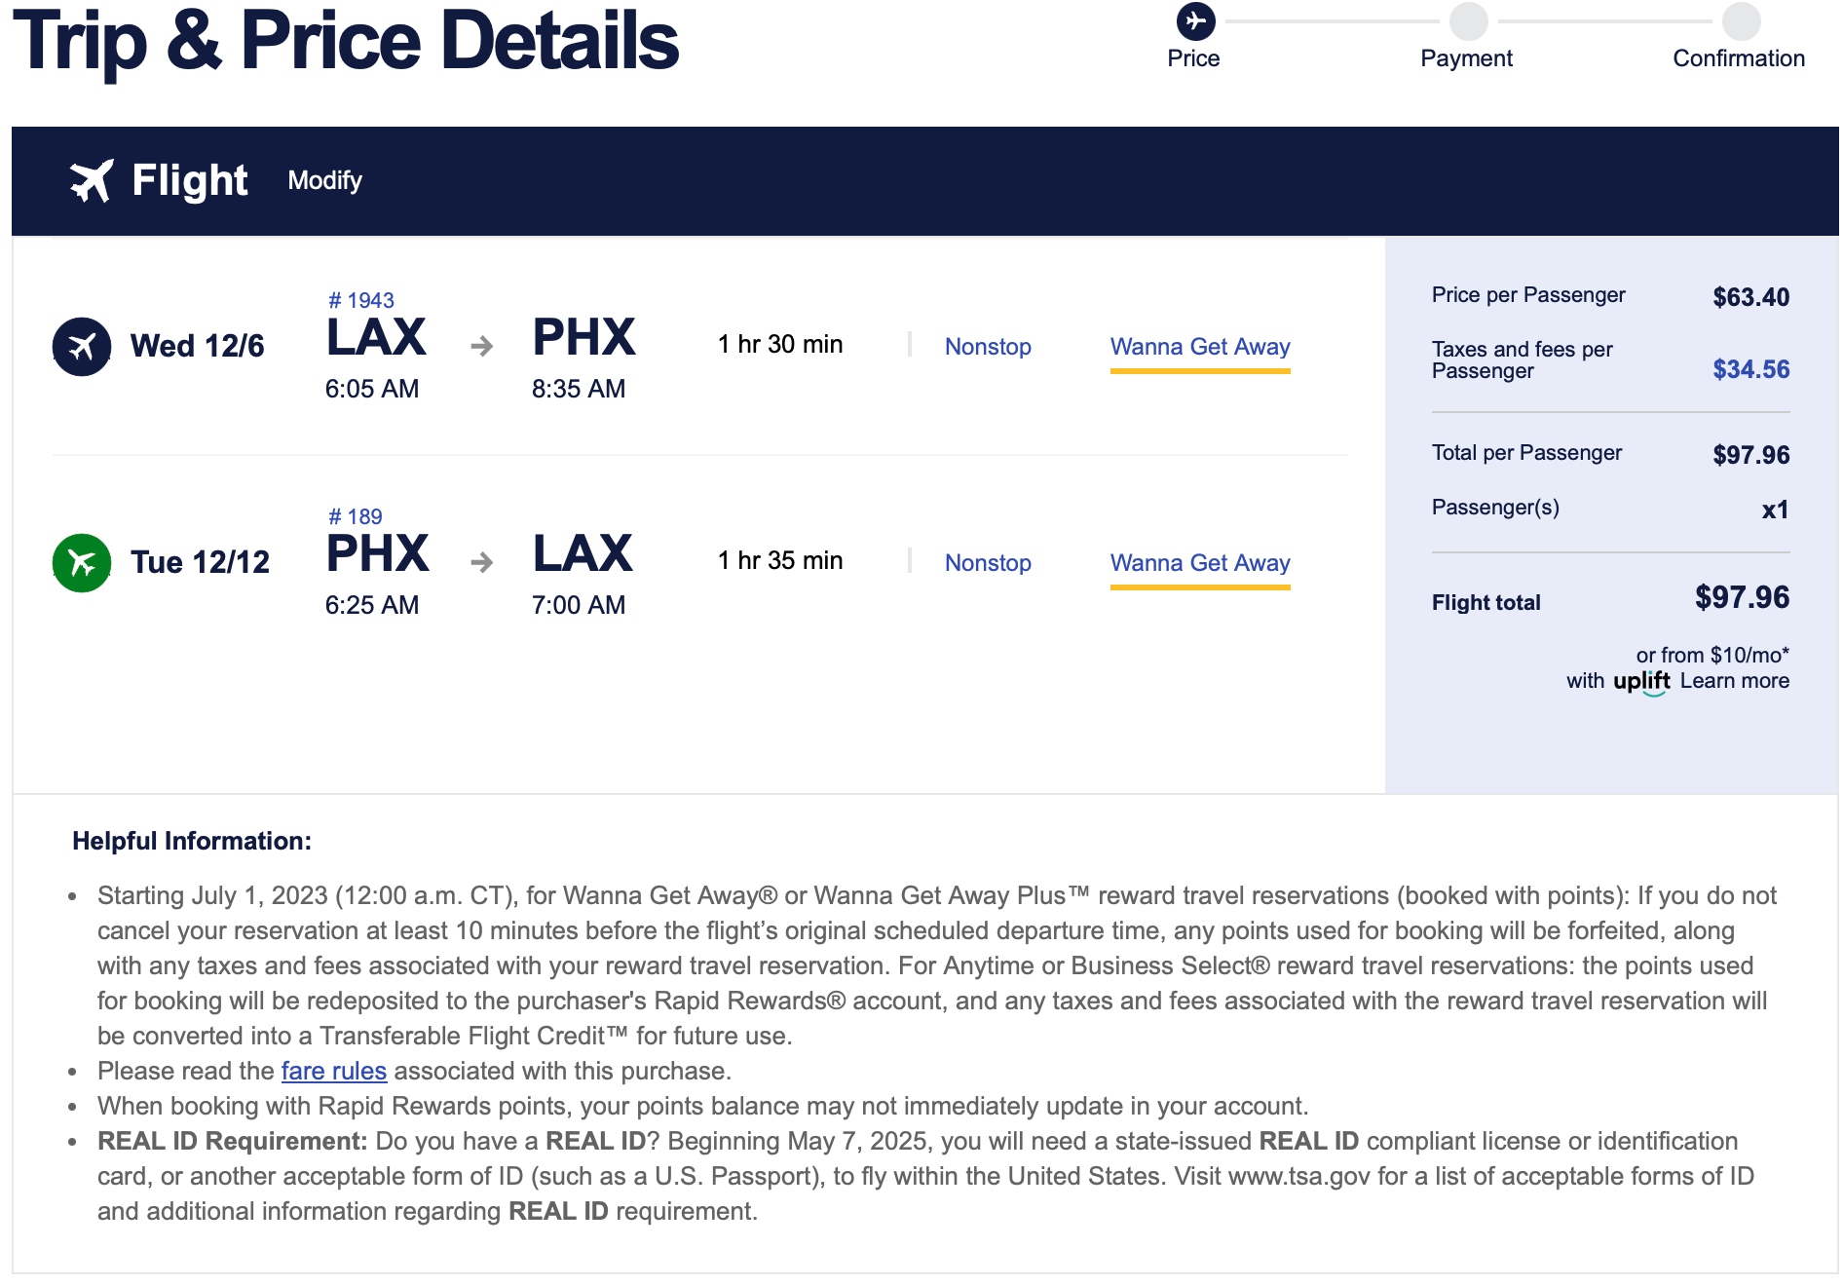The height and width of the screenshot is (1286, 1843).
Task: Click the dark blue departing flight icon
Action: pyautogui.click(x=82, y=347)
